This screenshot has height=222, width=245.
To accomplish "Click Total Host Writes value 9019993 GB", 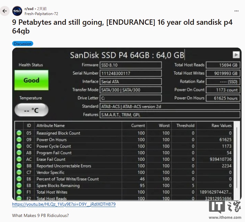I will click(x=223, y=73).
